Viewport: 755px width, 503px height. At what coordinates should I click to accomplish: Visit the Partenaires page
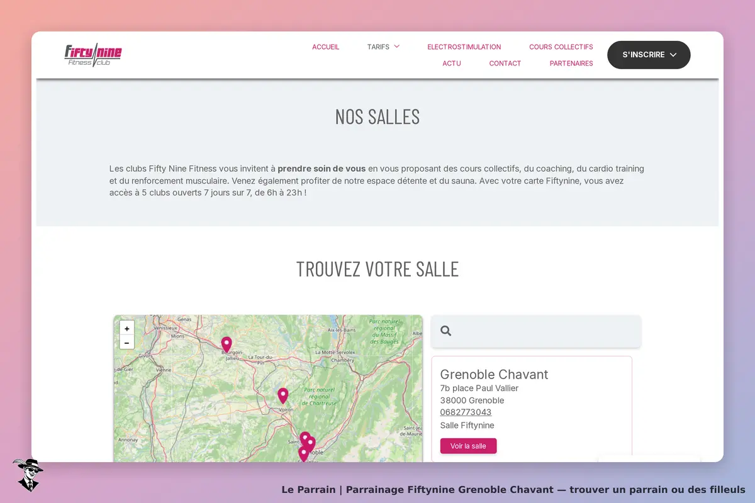[x=571, y=64]
